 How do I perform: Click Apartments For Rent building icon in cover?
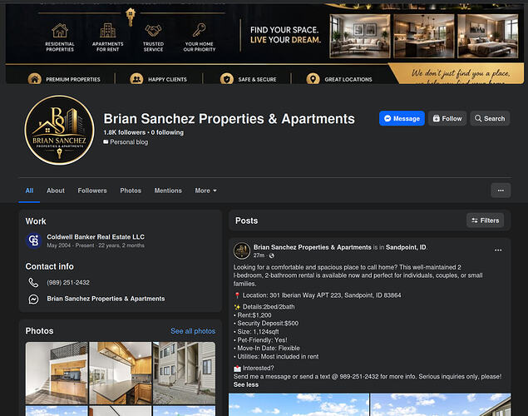point(108,30)
